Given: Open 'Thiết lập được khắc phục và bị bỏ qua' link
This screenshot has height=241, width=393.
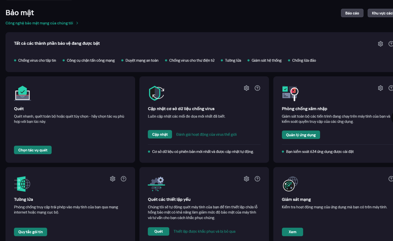Looking at the screenshot, I should 204,232.
